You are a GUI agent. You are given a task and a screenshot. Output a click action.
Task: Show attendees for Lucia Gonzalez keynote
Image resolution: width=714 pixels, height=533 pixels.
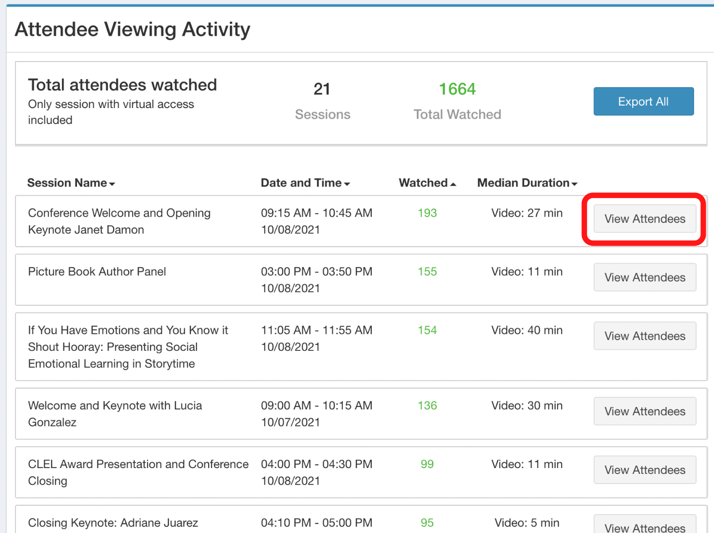point(644,411)
